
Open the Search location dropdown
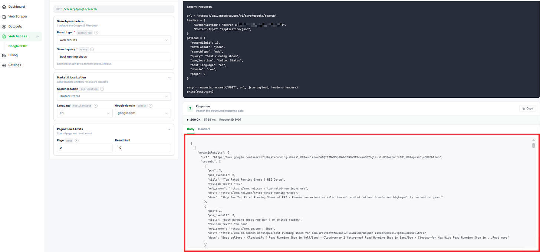(114, 96)
